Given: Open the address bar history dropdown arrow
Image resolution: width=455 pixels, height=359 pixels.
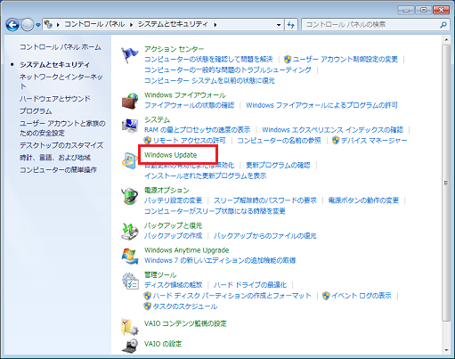Looking at the screenshot, I should point(279,25).
